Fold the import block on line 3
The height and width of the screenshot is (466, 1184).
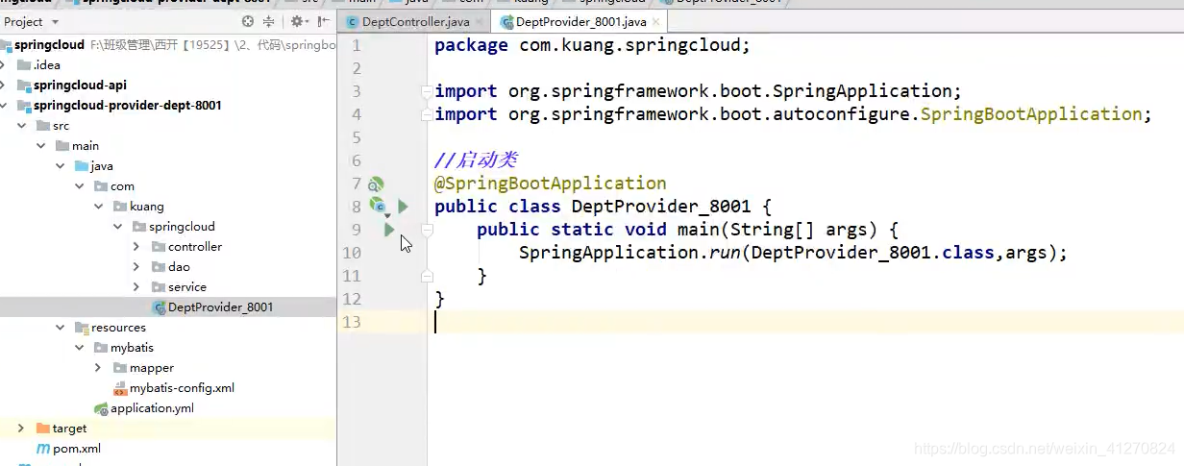point(426,91)
